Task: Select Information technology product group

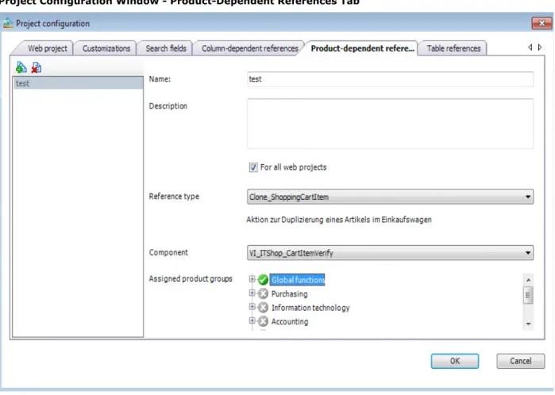Action: [x=310, y=308]
